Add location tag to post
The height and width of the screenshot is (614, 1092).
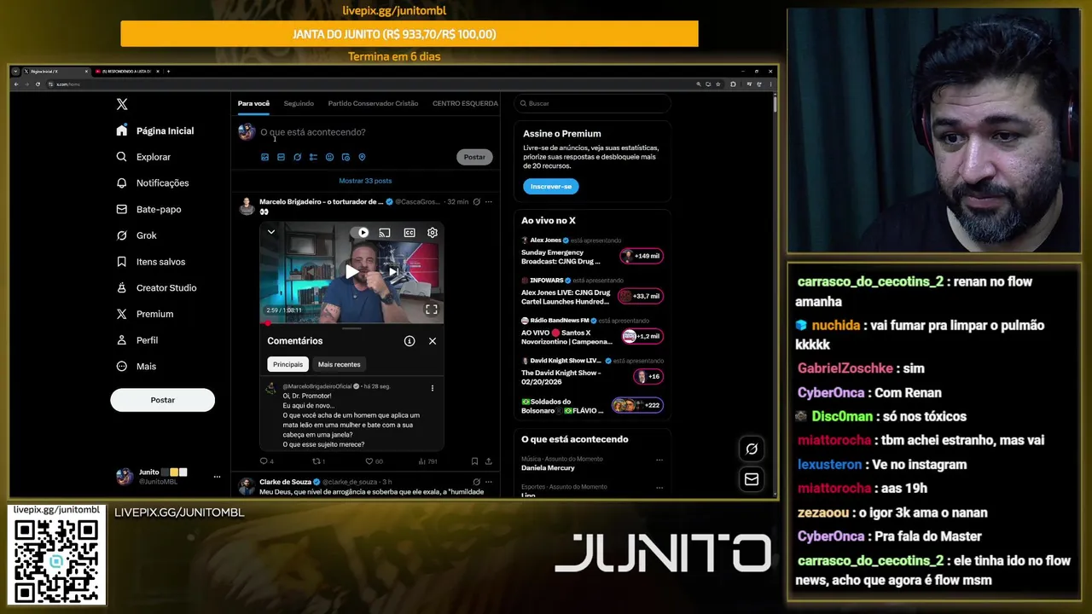362,157
